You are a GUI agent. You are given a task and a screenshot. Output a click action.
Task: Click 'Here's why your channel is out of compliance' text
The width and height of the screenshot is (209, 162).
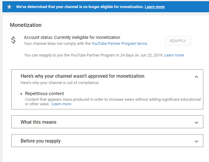coord(60,83)
